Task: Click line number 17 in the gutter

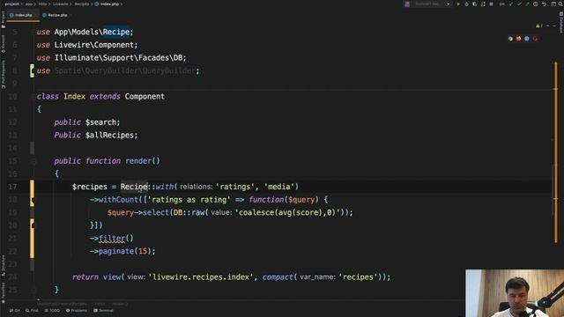Action: point(12,187)
